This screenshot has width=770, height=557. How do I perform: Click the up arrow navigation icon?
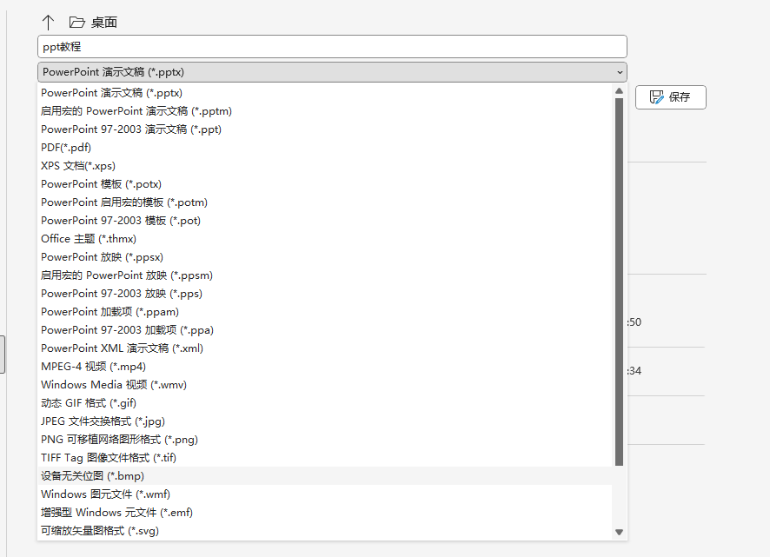[x=48, y=23]
